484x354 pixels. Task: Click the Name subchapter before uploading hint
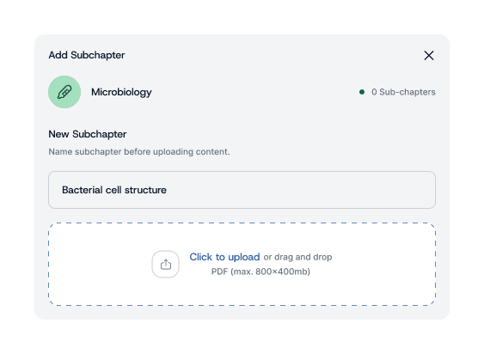(139, 151)
